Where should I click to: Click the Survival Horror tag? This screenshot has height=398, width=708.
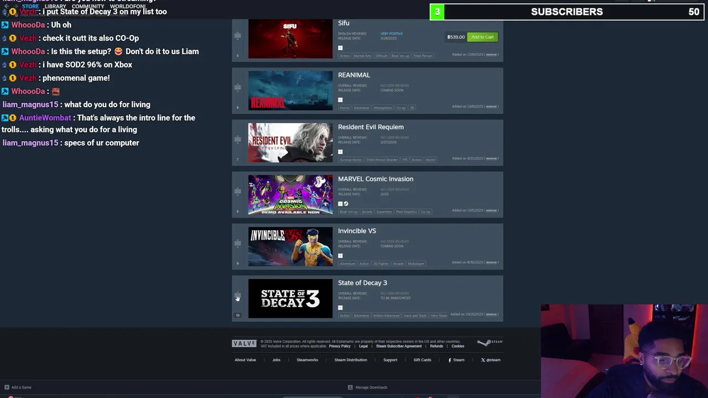pos(351,160)
